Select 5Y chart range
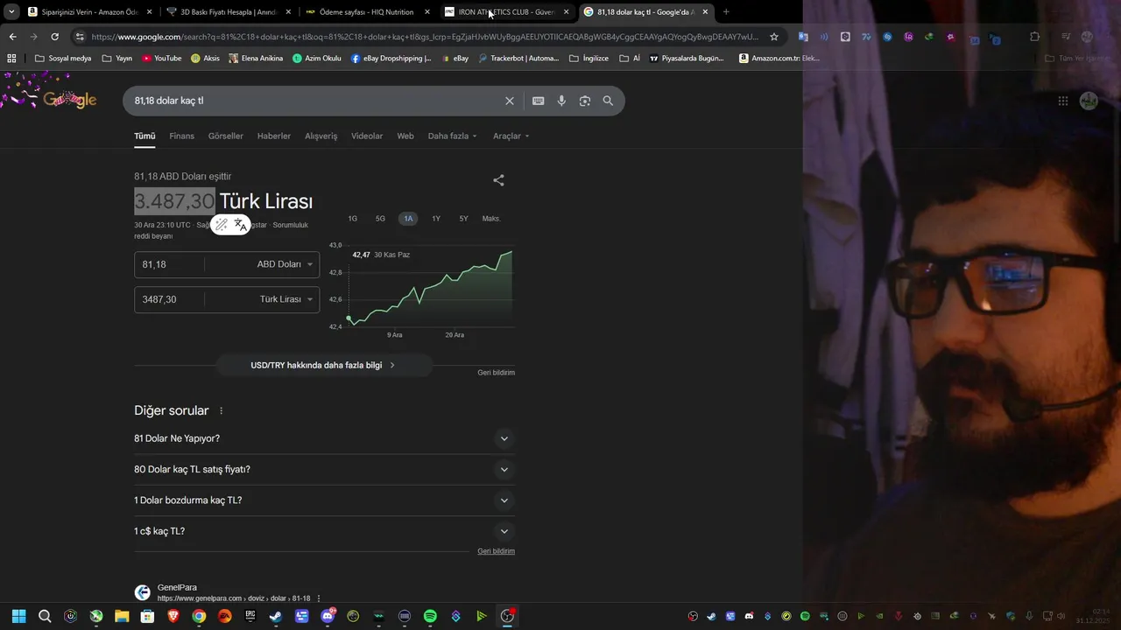The width and height of the screenshot is (1121, 630). point(463,219)
